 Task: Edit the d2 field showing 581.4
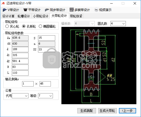[x=20, y=61]
